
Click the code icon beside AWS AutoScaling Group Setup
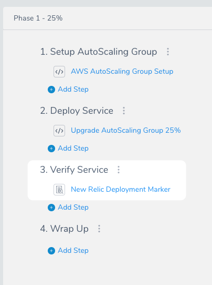point(59,72)
